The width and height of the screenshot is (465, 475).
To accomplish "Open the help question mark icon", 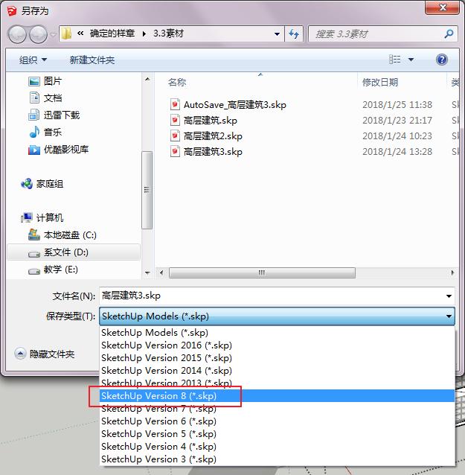I will coord(442,60).
